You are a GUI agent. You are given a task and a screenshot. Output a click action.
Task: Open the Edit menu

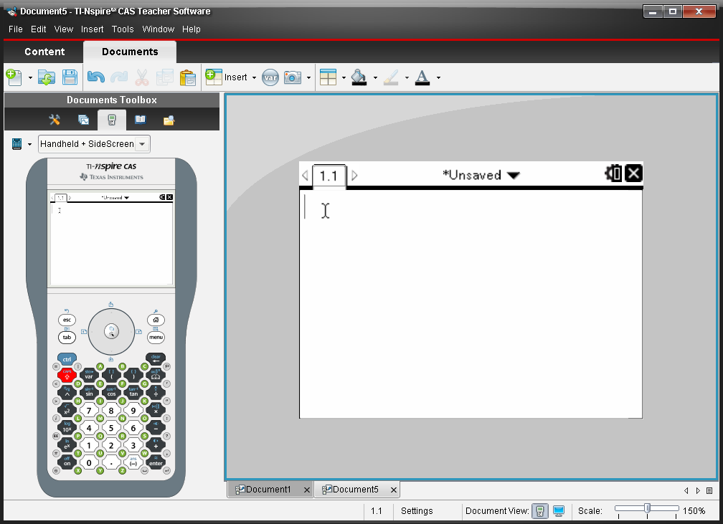(38, 29)
